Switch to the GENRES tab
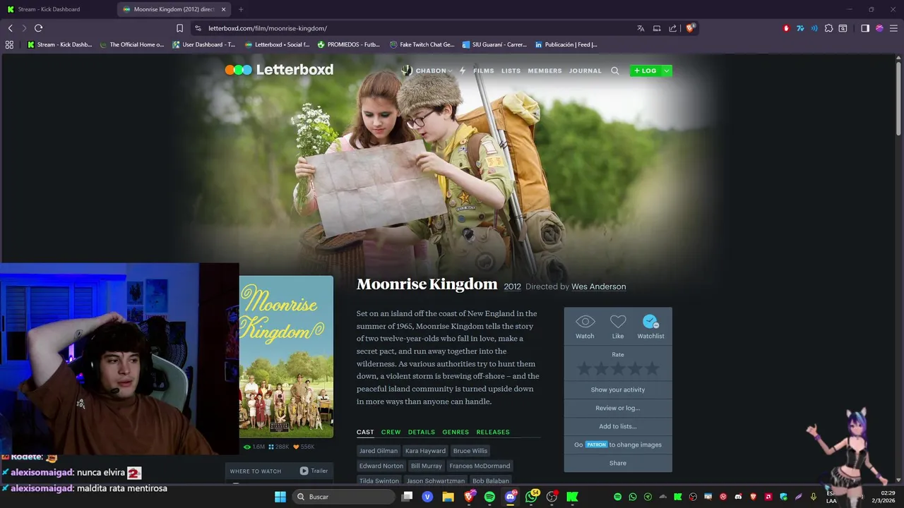 coord(456,432)
